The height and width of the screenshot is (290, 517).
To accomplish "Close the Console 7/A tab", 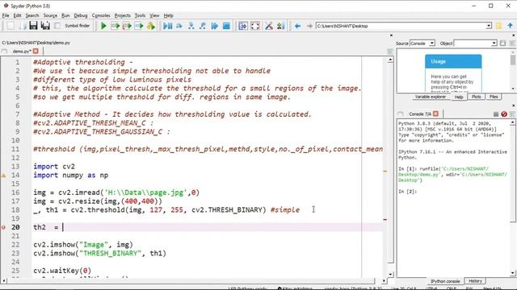I will pyautogui.click(x=436, y=114).
